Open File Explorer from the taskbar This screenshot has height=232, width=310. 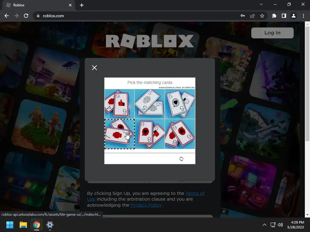(23, 225)
